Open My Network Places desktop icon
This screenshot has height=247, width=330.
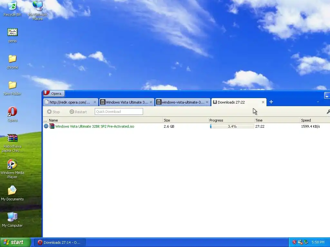point(37,10)
